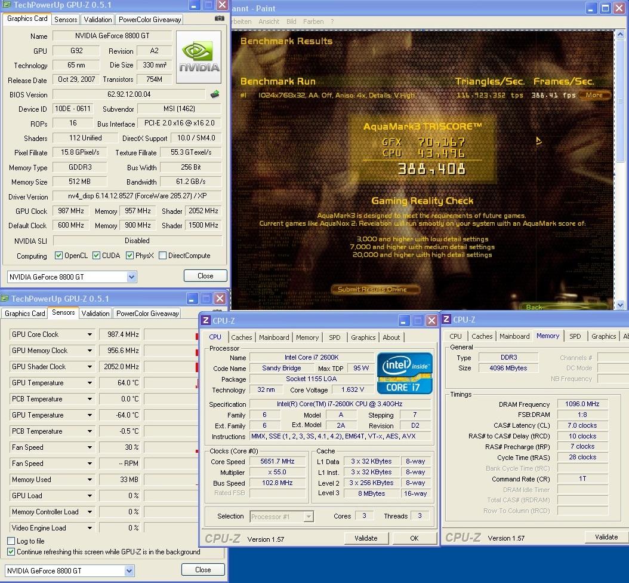Click the Paint vertical scrollbar thumb
The height and width of the screenshot is (583, 629).
620,100
